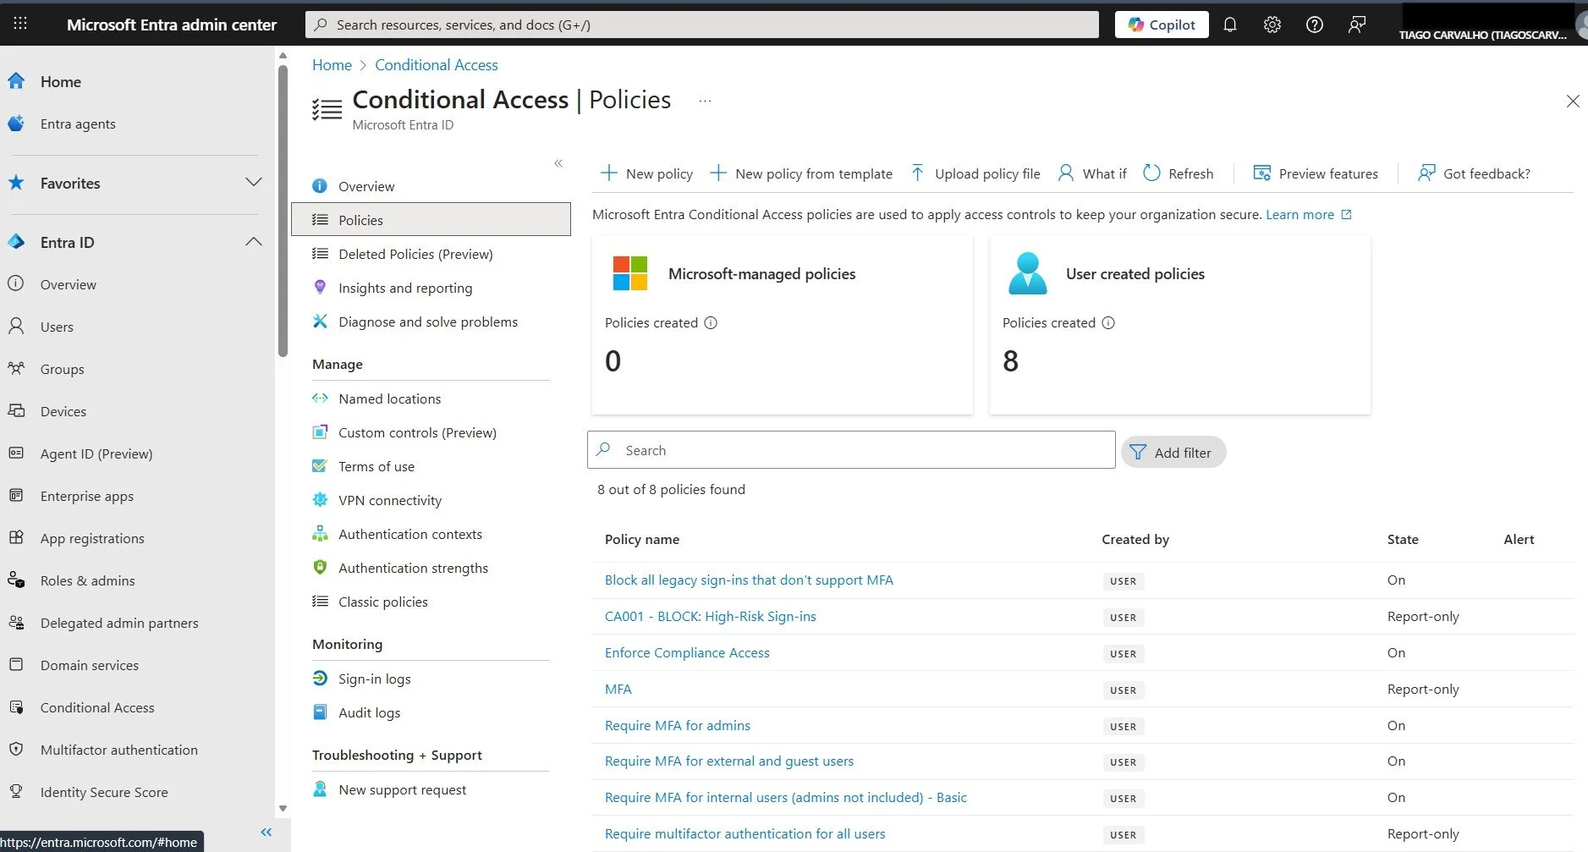This screenshot has width=1588, height=852.
Task: Open Enforce Compliance Access policy
Action: pos(687,652)
